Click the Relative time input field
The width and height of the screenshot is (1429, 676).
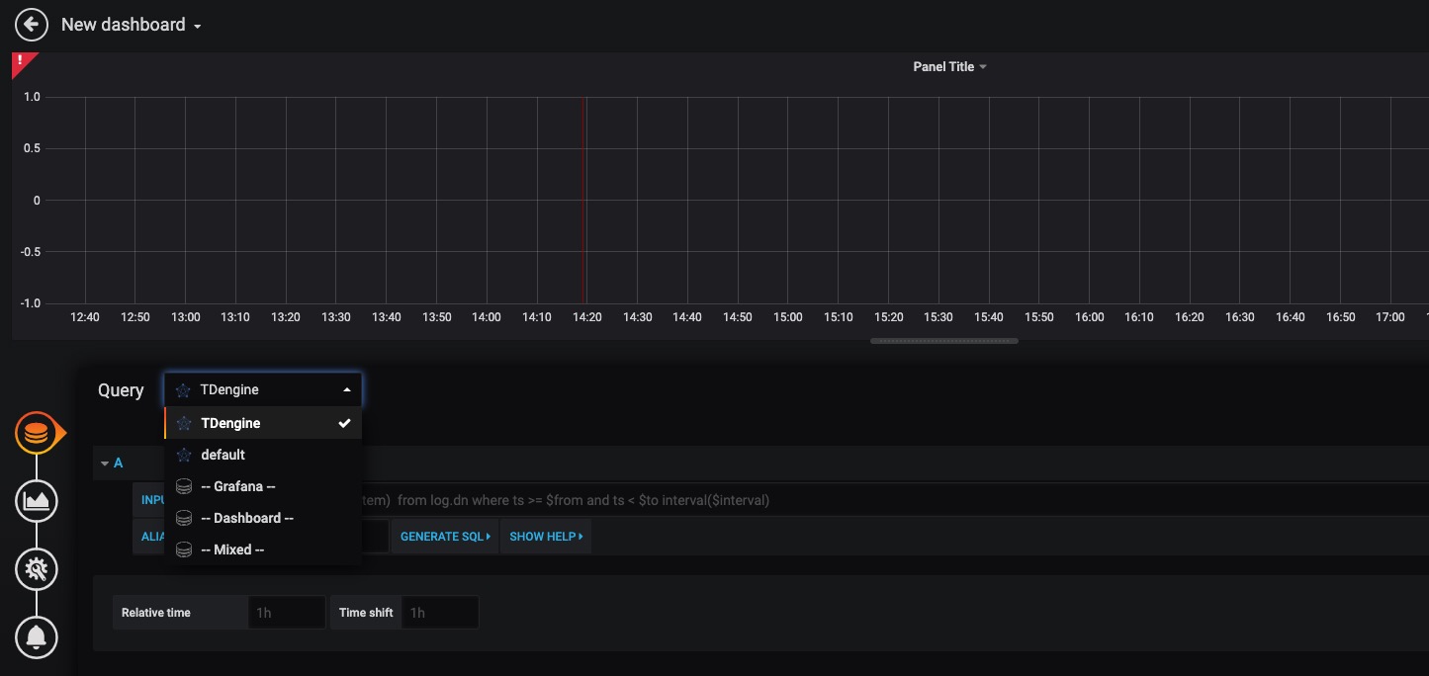pyautogui.click(x=286, y=613)
